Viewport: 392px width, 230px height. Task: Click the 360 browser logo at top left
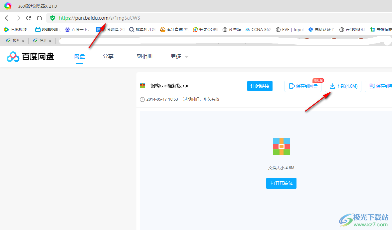pyautogui.click(x=7, y=6)
